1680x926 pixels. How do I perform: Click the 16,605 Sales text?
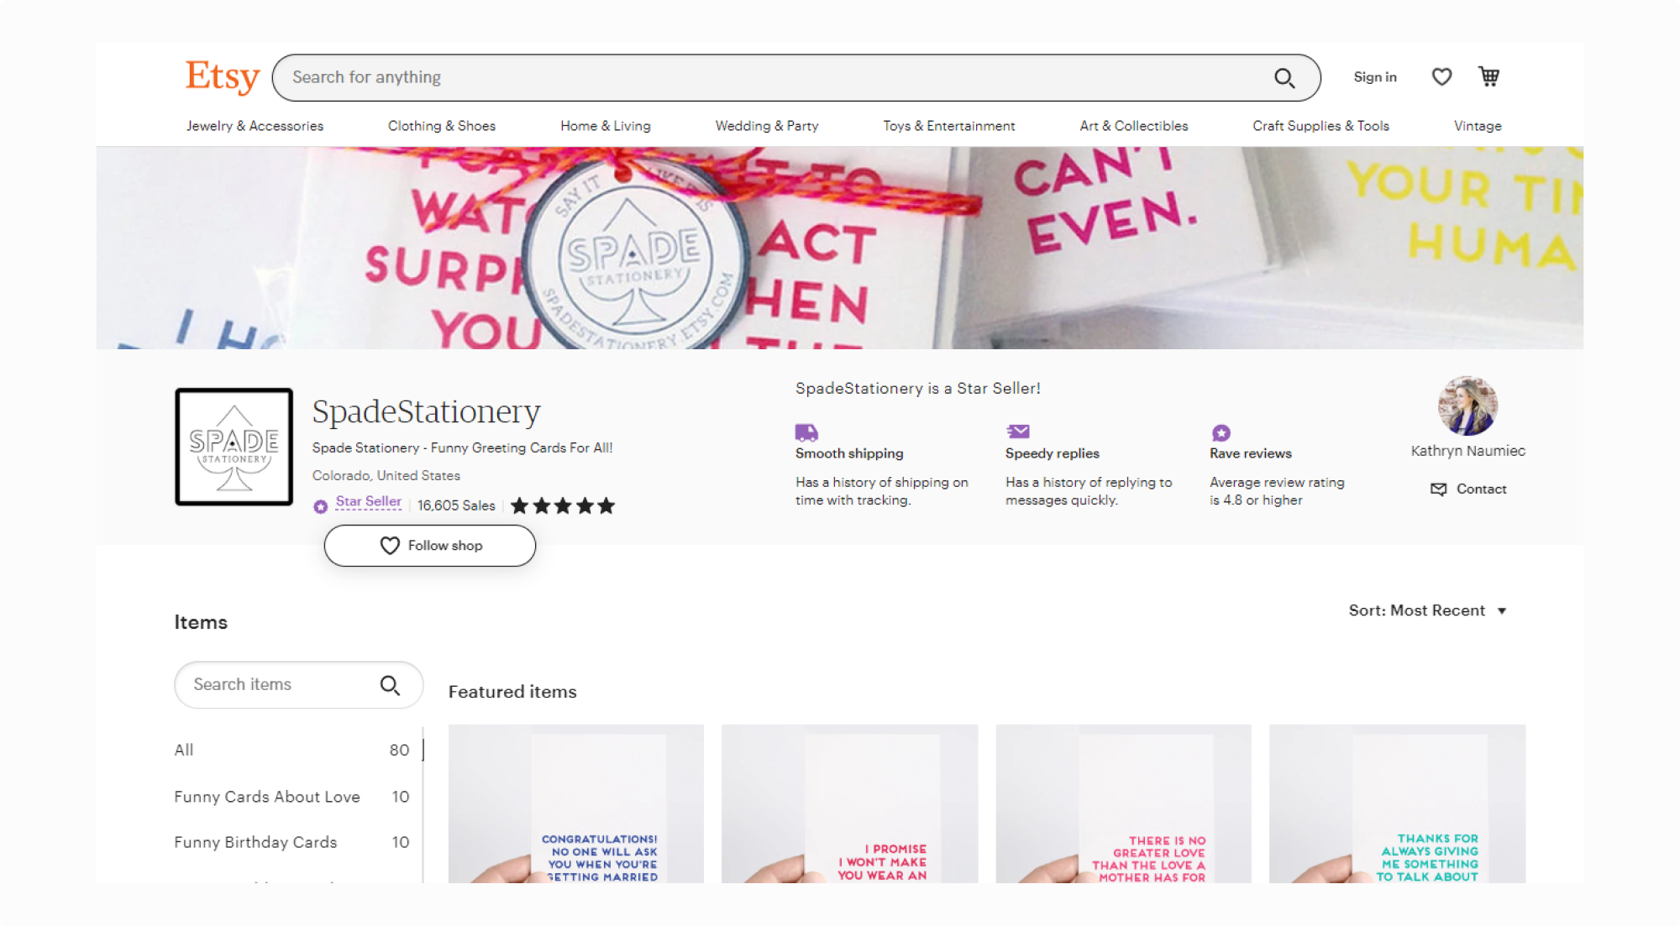point(456,505)
